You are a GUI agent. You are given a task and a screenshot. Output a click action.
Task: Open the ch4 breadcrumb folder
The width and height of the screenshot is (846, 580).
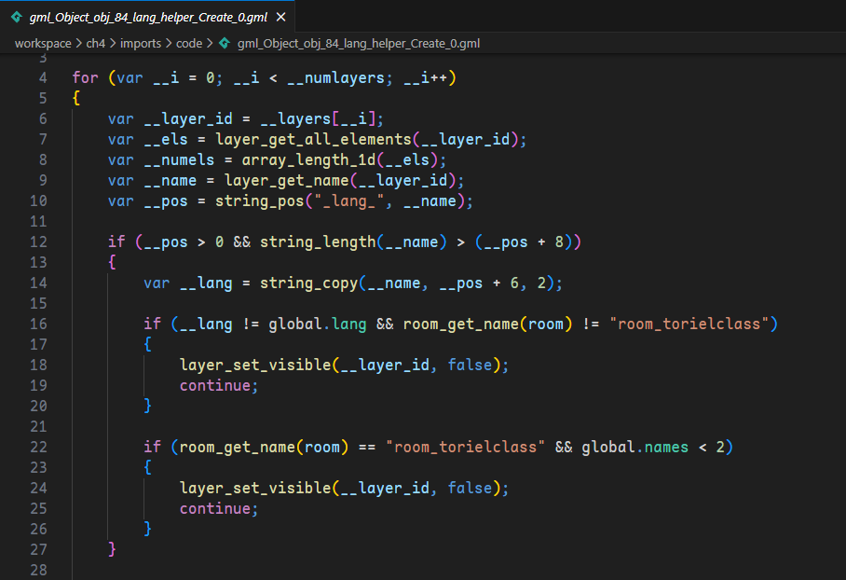(x=95, y=43)
